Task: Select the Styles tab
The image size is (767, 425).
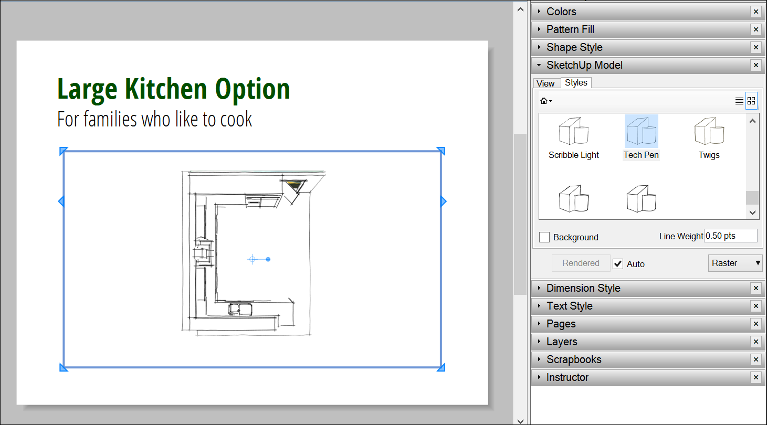Action: [x=576, y=83]
